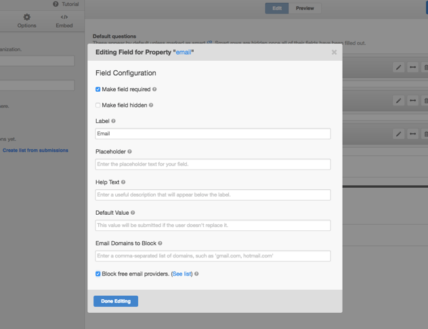Click help icon beside Placeholder

pyautogui.click(x=130, y=152)
